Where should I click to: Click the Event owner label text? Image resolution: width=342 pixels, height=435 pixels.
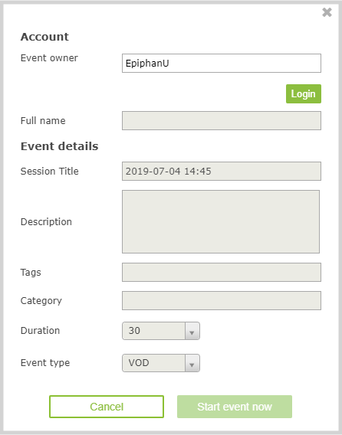click(49, 58)
